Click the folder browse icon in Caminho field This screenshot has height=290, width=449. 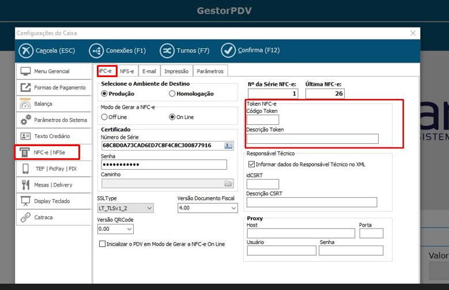(228, 184)
